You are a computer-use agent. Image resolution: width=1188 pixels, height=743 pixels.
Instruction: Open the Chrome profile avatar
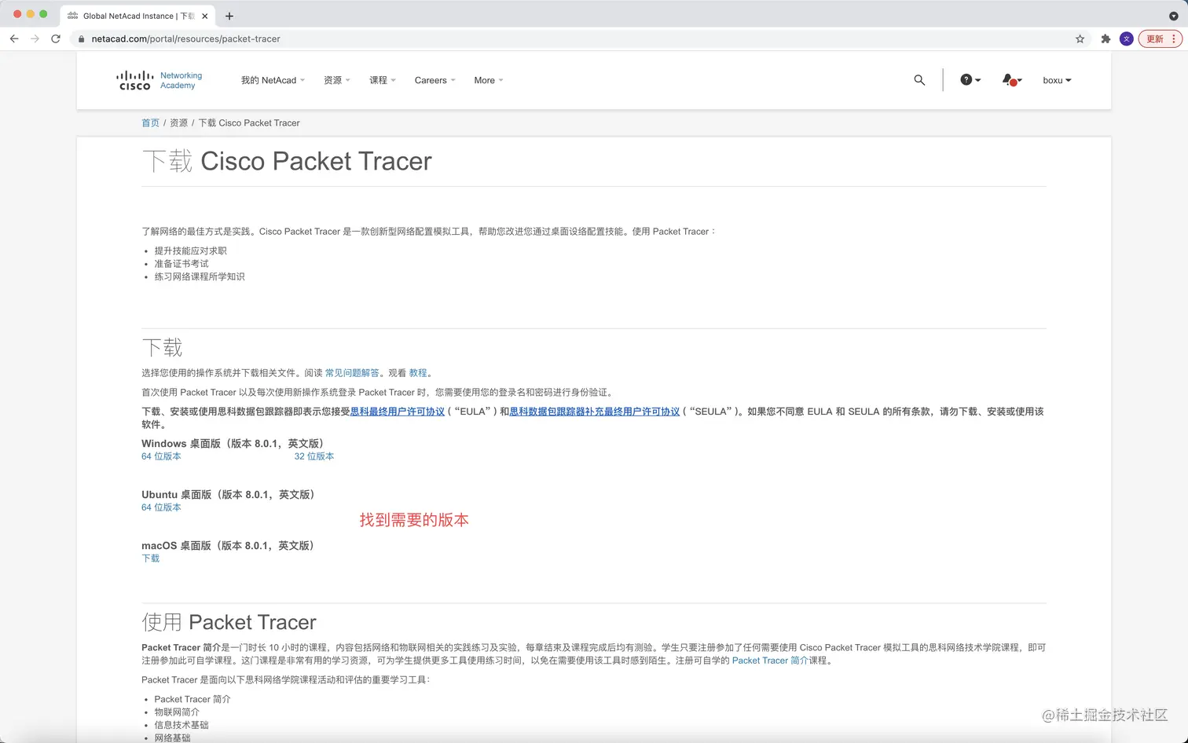1126,38
